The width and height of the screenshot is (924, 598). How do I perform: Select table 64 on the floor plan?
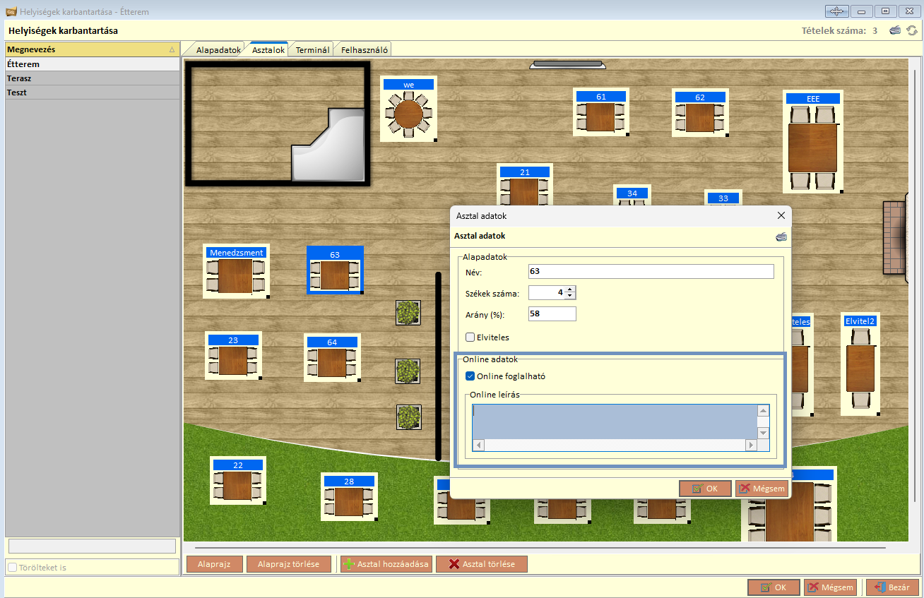pyautogui.click(x=332, y=358)
